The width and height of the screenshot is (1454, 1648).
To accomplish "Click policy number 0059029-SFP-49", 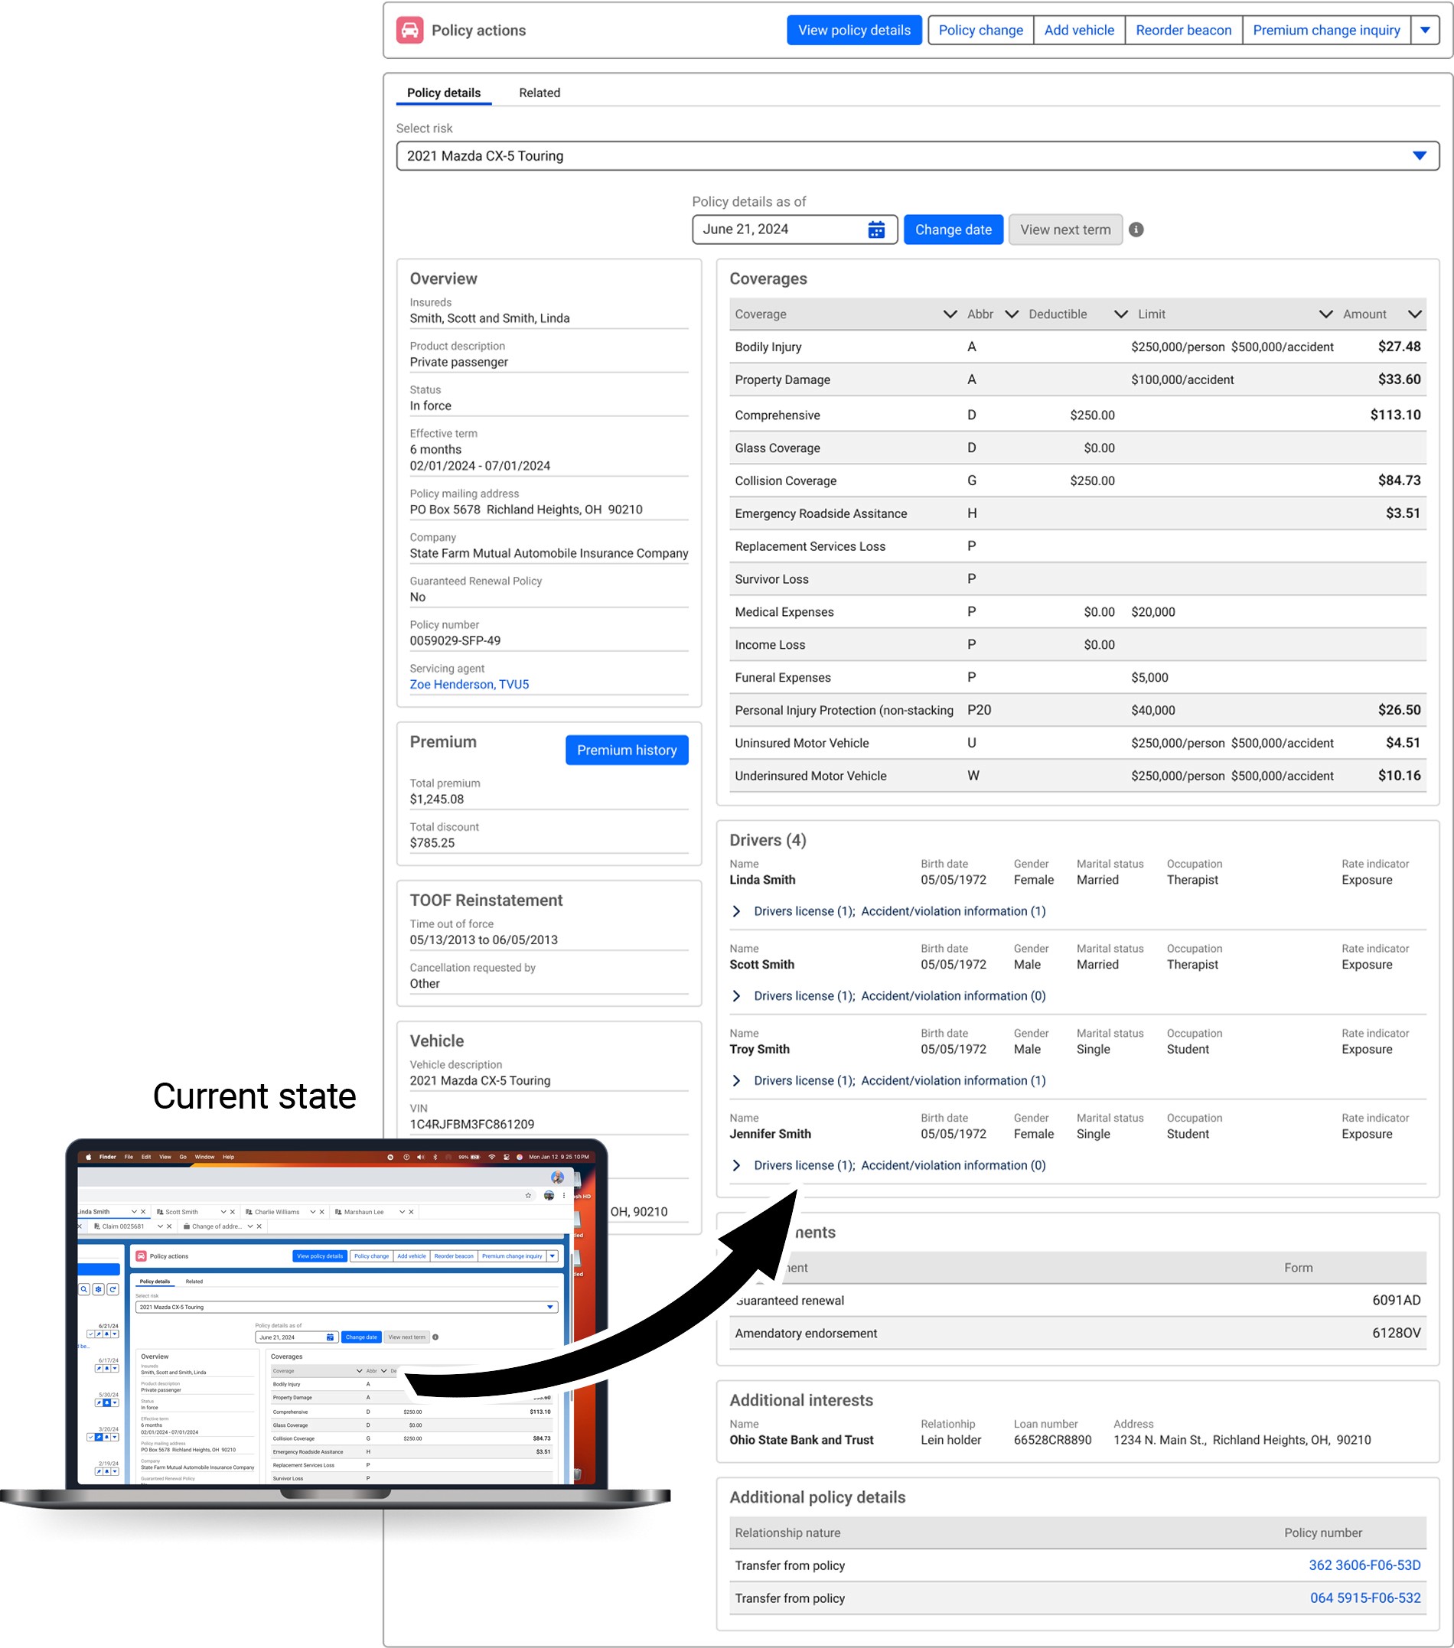I will 455,641.
